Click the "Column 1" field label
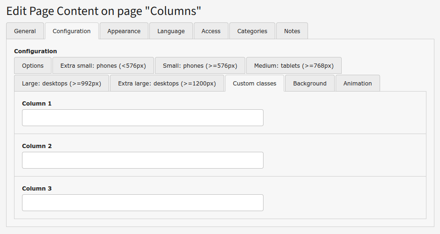 pyautogui.click(x=37, y=104)
